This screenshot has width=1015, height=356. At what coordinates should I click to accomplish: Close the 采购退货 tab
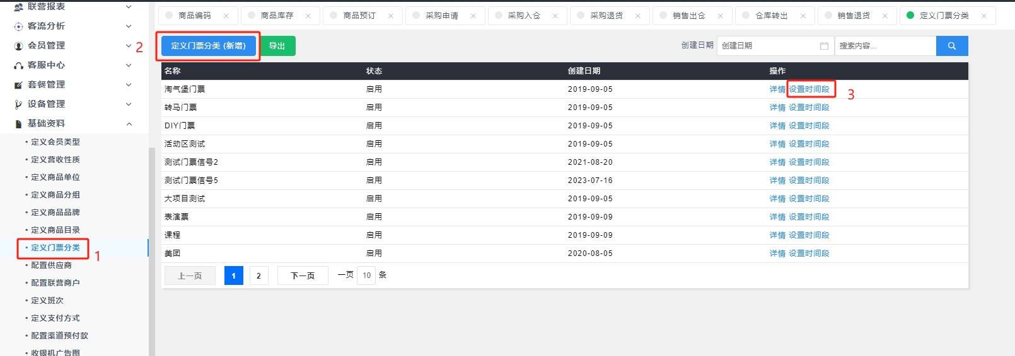pos(638,16)
